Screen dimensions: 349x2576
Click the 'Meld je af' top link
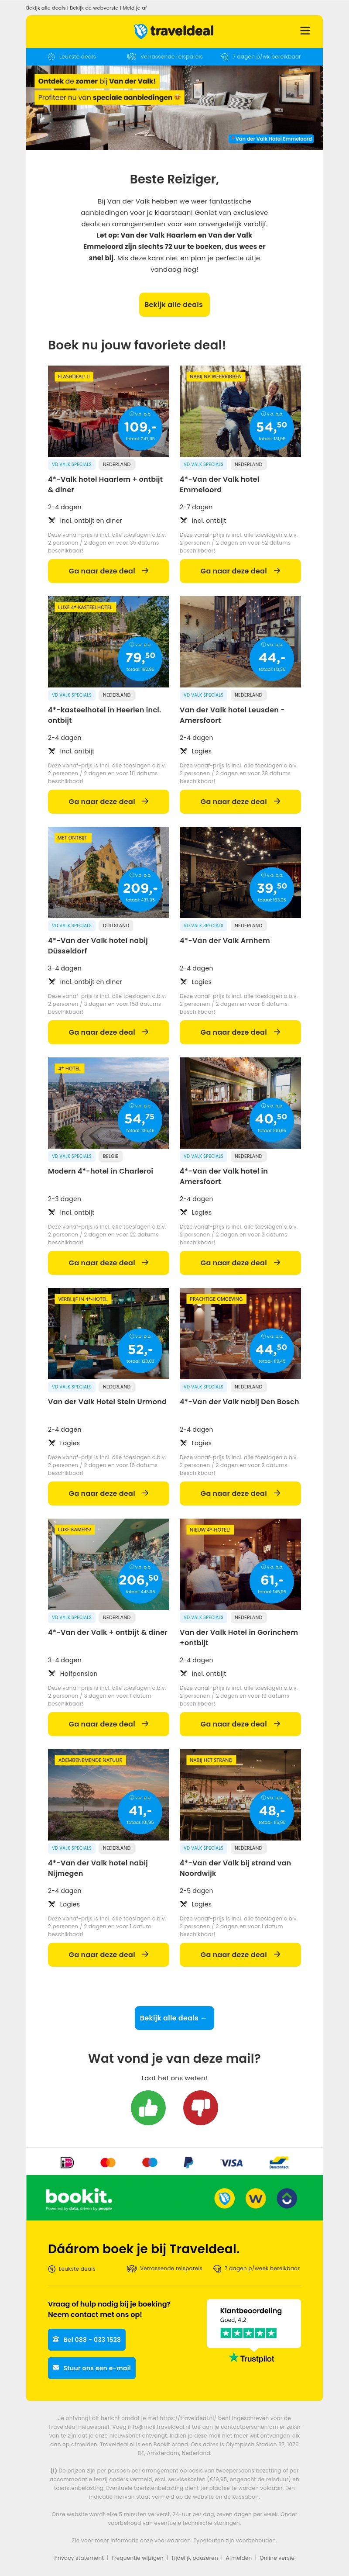point(134,8)
